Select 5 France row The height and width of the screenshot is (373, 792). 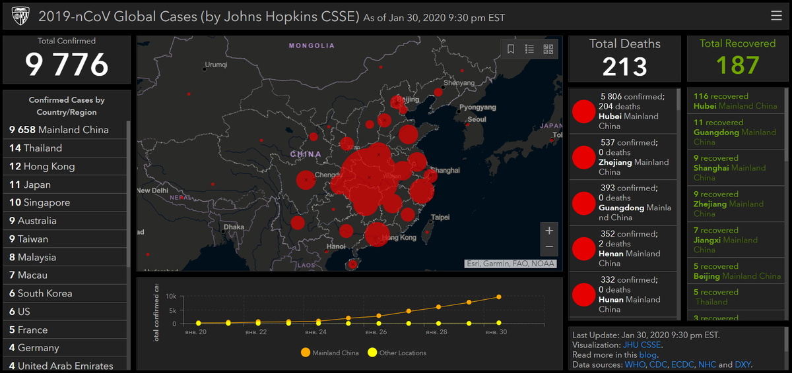coord(64,330)
